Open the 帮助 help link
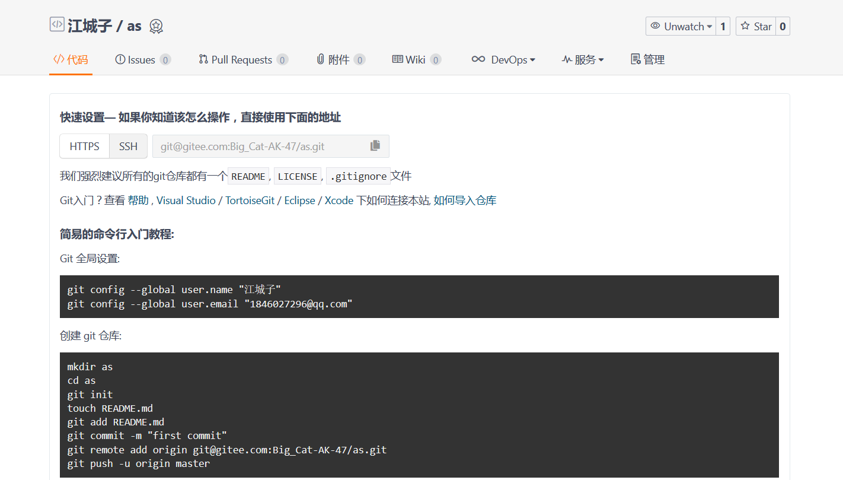Screen dimensions: 843x480 point(138,201)
